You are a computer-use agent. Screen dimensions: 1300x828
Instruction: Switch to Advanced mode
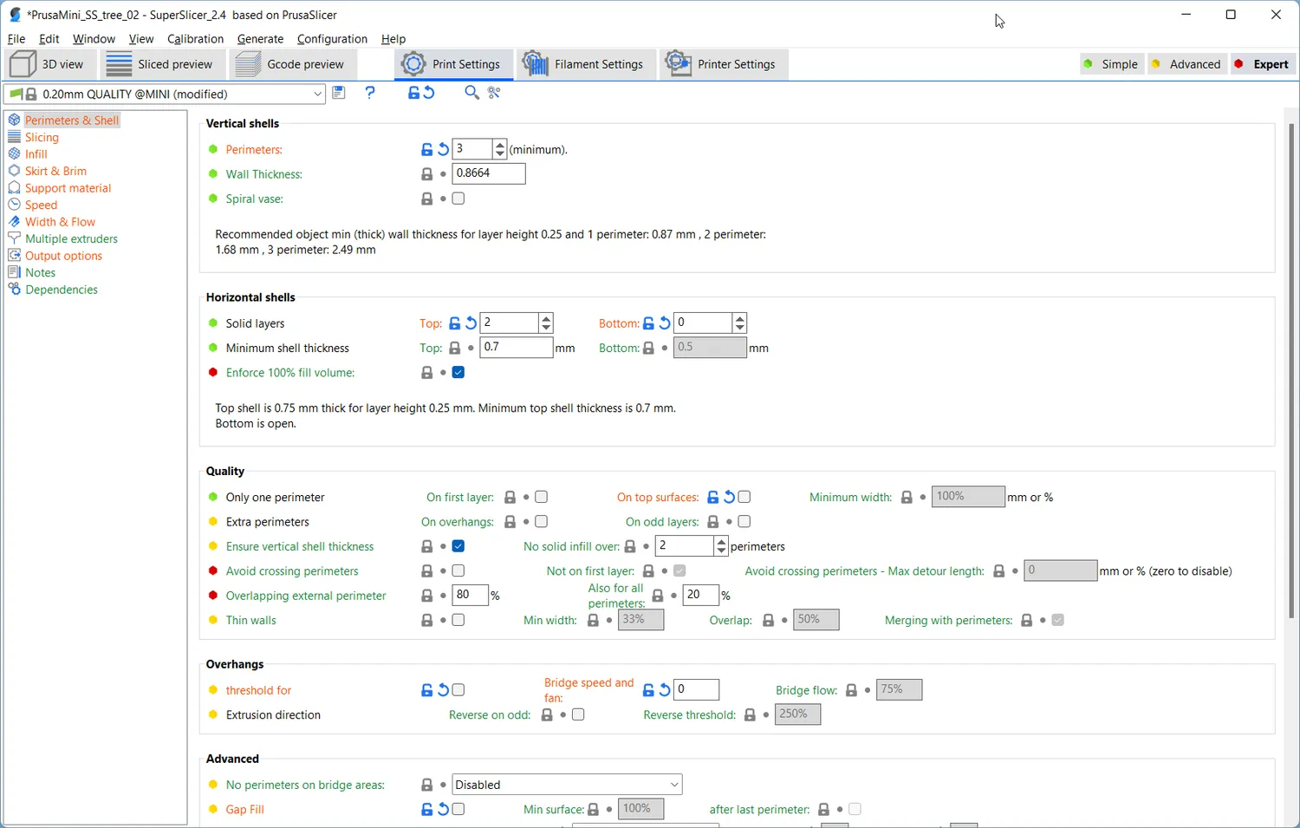1186,64
